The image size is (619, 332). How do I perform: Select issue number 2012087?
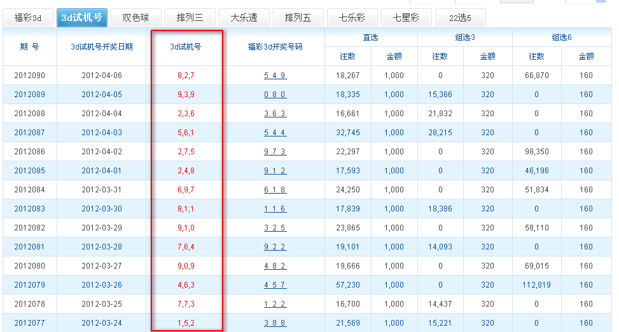pos(30,132)
